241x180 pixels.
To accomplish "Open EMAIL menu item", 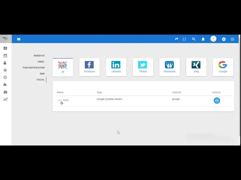I will click(x=41, y=61).
